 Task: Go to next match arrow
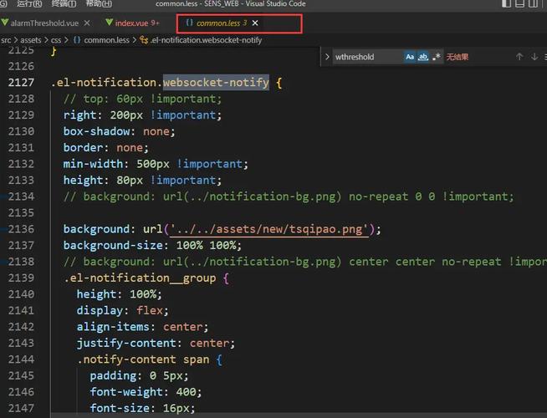coord(534,57)
